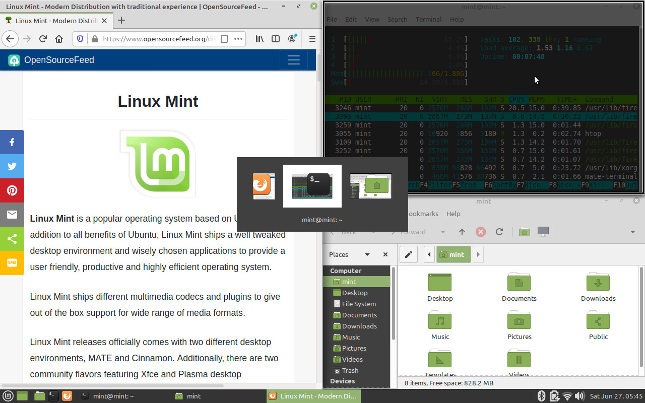Click the tracking protection shield in address bar
645x403 pixels.
coord(80,38)
